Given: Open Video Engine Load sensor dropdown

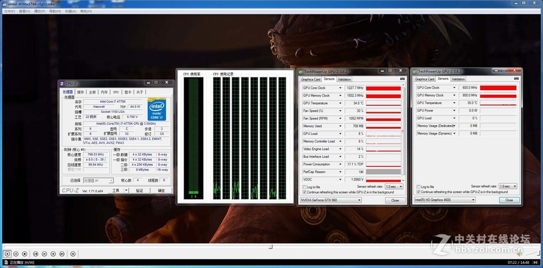Looking at the screenshot, I should [340, 149].
